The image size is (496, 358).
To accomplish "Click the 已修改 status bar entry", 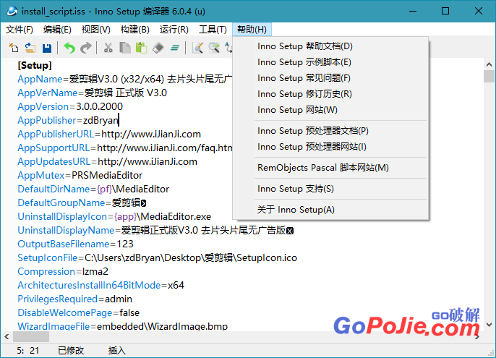I will (x=71, y=351).
